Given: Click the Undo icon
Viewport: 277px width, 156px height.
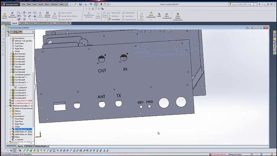Looking at the screenshot, I should pos(91,4).
